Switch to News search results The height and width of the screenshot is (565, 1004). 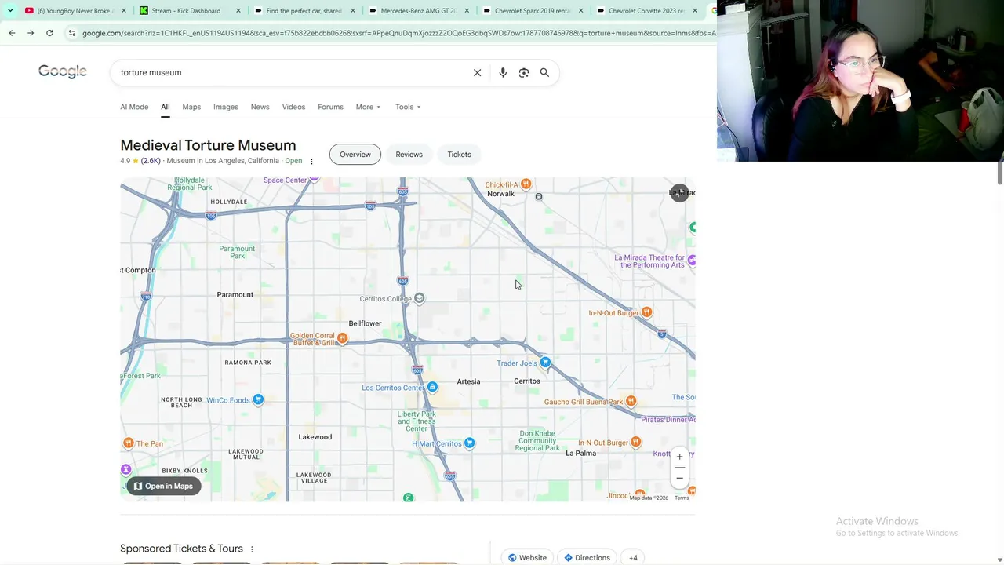pyautogui.click(x=260, y=107)
